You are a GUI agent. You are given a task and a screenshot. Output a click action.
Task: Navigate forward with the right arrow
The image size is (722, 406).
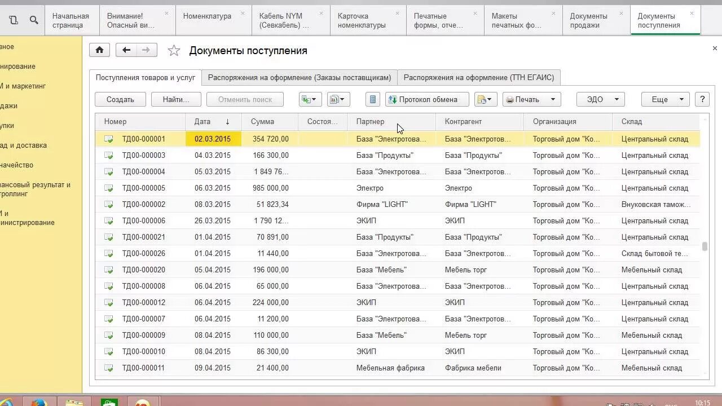pyautogui.click(x=147, y=50)
